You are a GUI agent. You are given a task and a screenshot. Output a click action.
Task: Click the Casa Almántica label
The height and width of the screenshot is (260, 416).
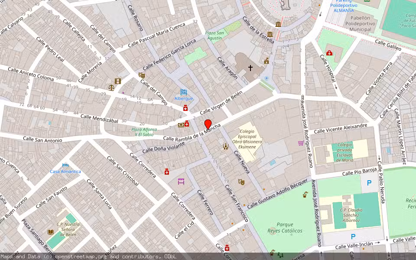pos(65,171)
